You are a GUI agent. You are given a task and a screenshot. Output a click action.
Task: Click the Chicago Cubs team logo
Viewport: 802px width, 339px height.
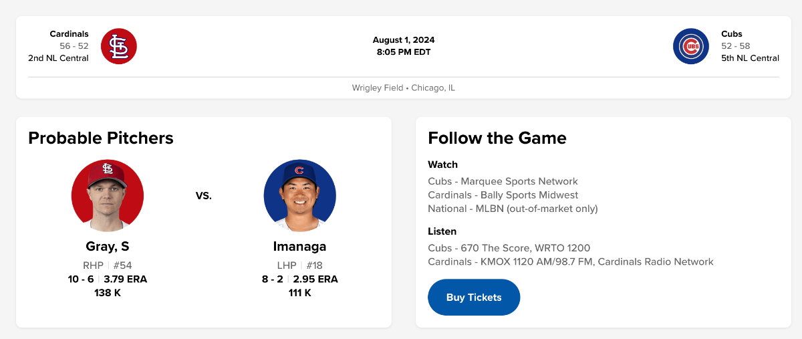pyautogui.click(x=690, y=46)
